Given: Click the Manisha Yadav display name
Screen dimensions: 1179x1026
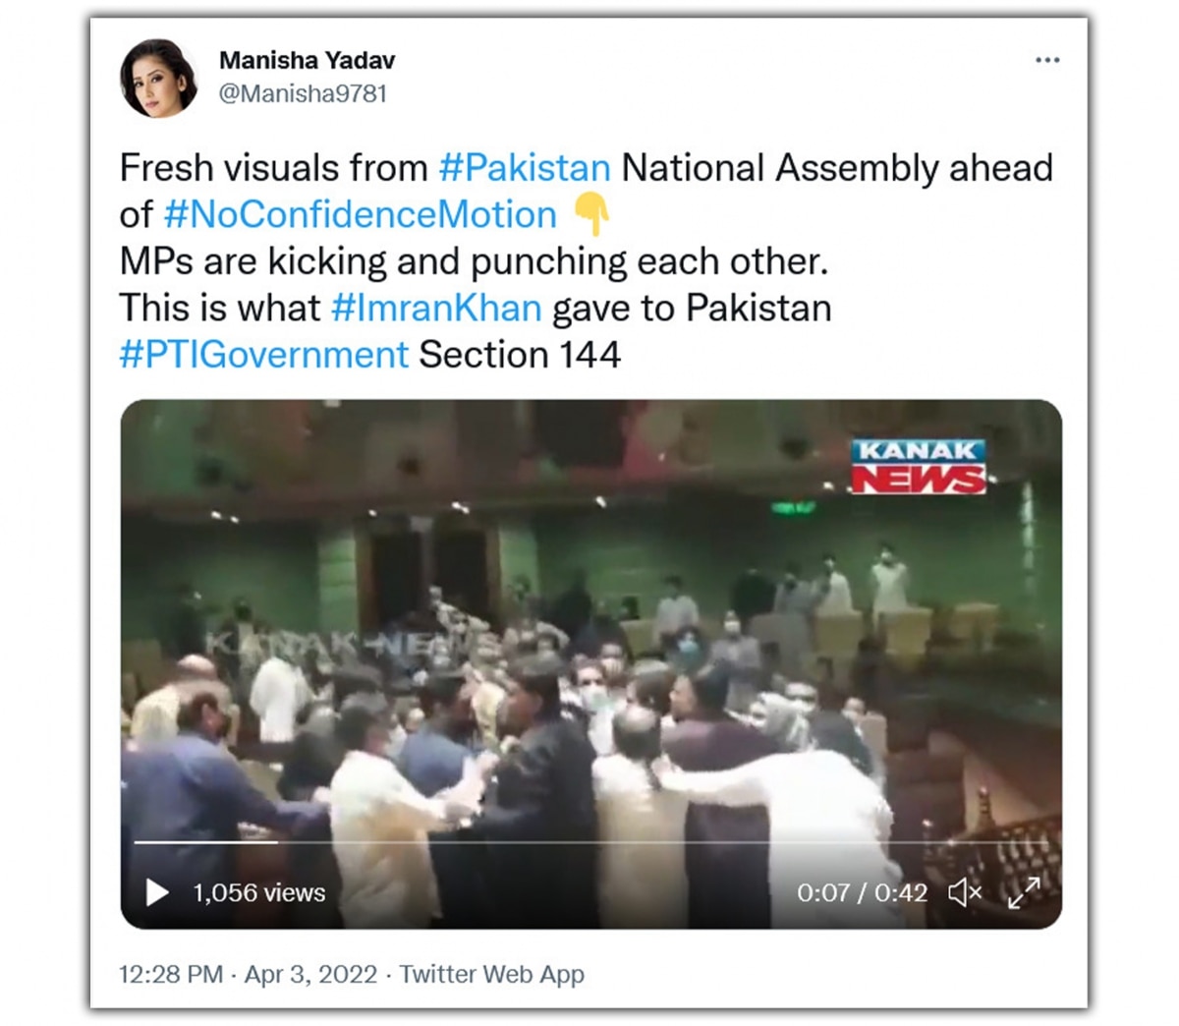Looking at the screenshot, I should point(307,60).
